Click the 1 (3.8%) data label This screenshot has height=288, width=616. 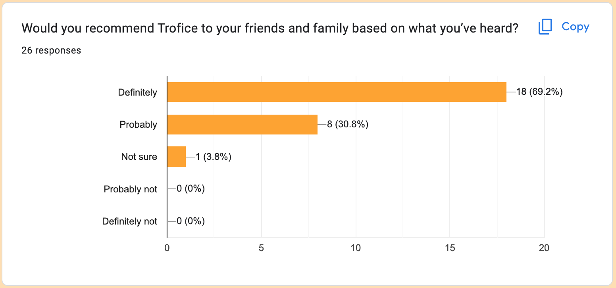214,157
